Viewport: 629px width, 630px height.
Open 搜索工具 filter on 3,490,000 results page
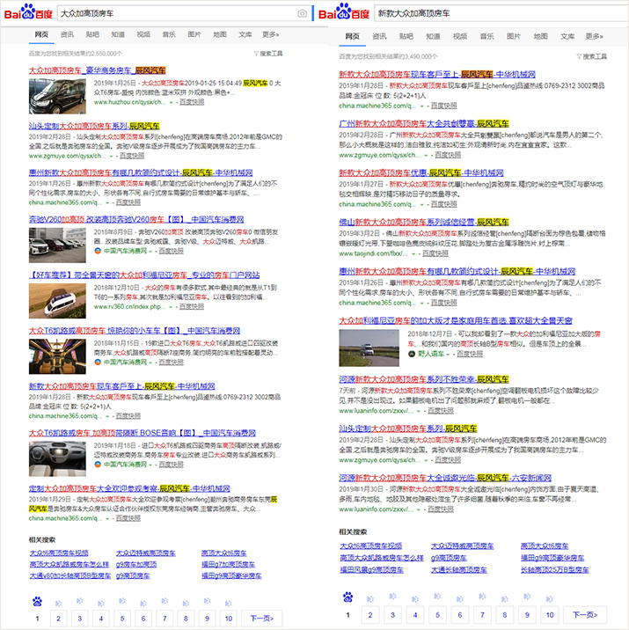[592, 56]
